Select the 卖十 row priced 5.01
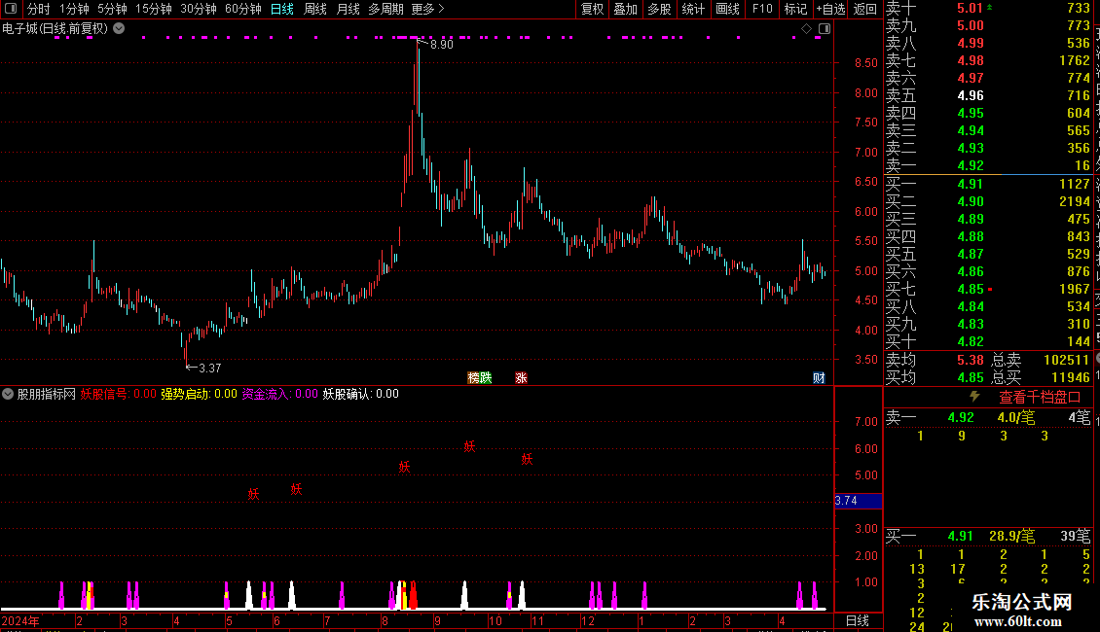1100x632 pixels. 988,8
